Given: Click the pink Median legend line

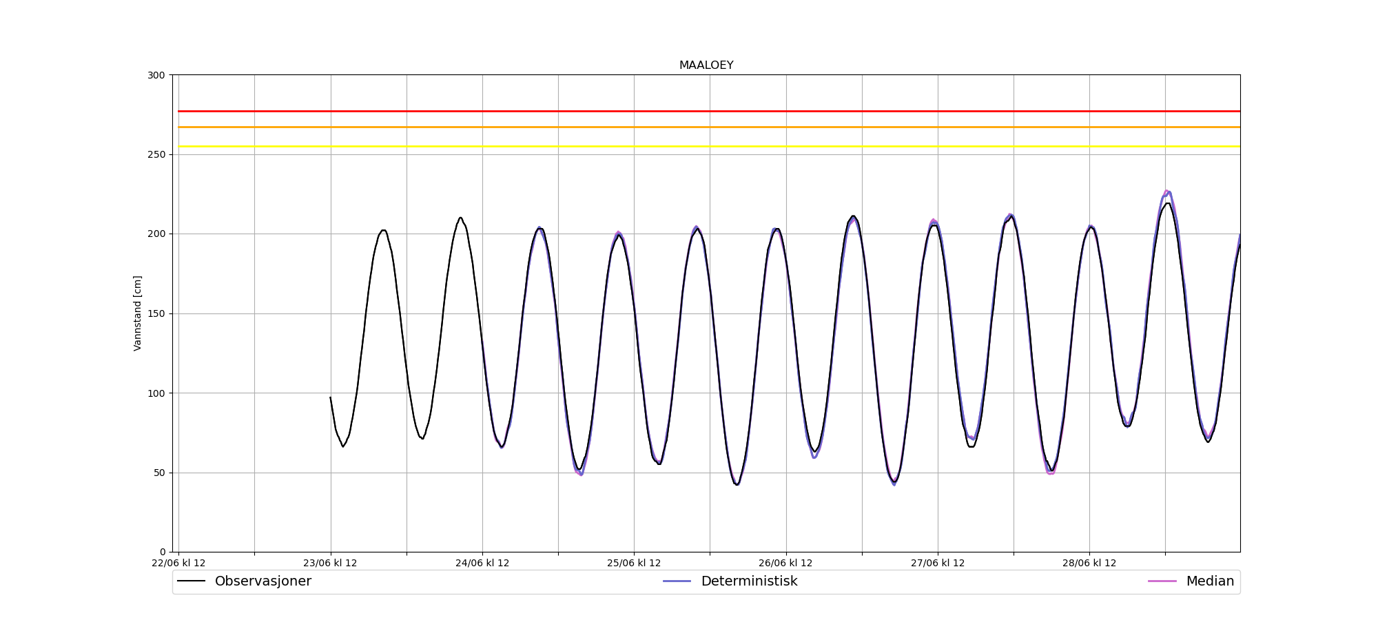Looking at the screenshot, I should click(x=1162, y=581).
